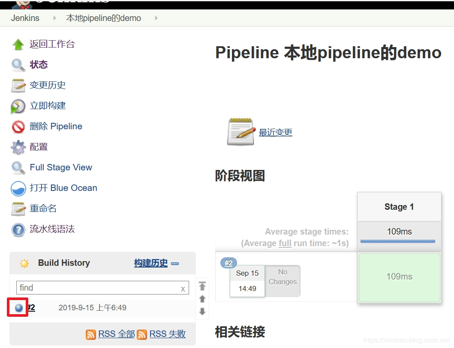Open the RSS 全部 feed link
454x348 pixels.
117,334
